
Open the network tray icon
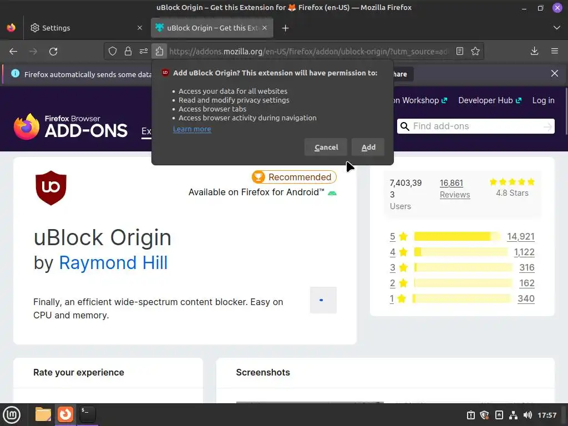pos(513,415)
